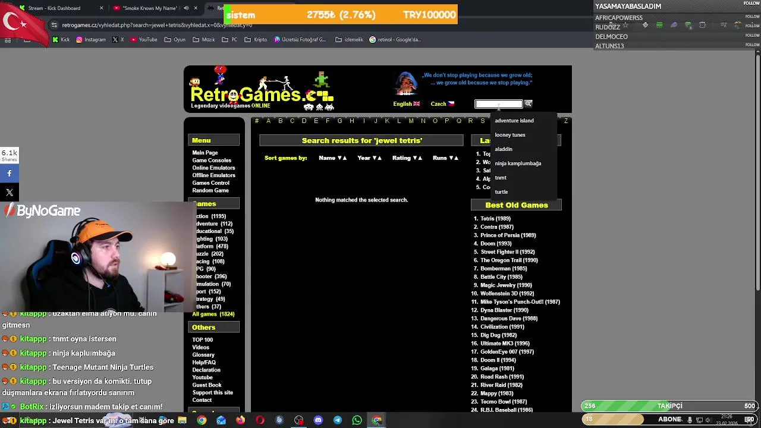Click the site information icon in address bar
Screen dimensions: 761x428
pos(54,25)
